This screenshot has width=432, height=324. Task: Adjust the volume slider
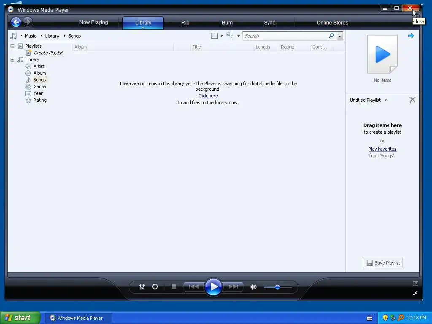coord(278,287)
